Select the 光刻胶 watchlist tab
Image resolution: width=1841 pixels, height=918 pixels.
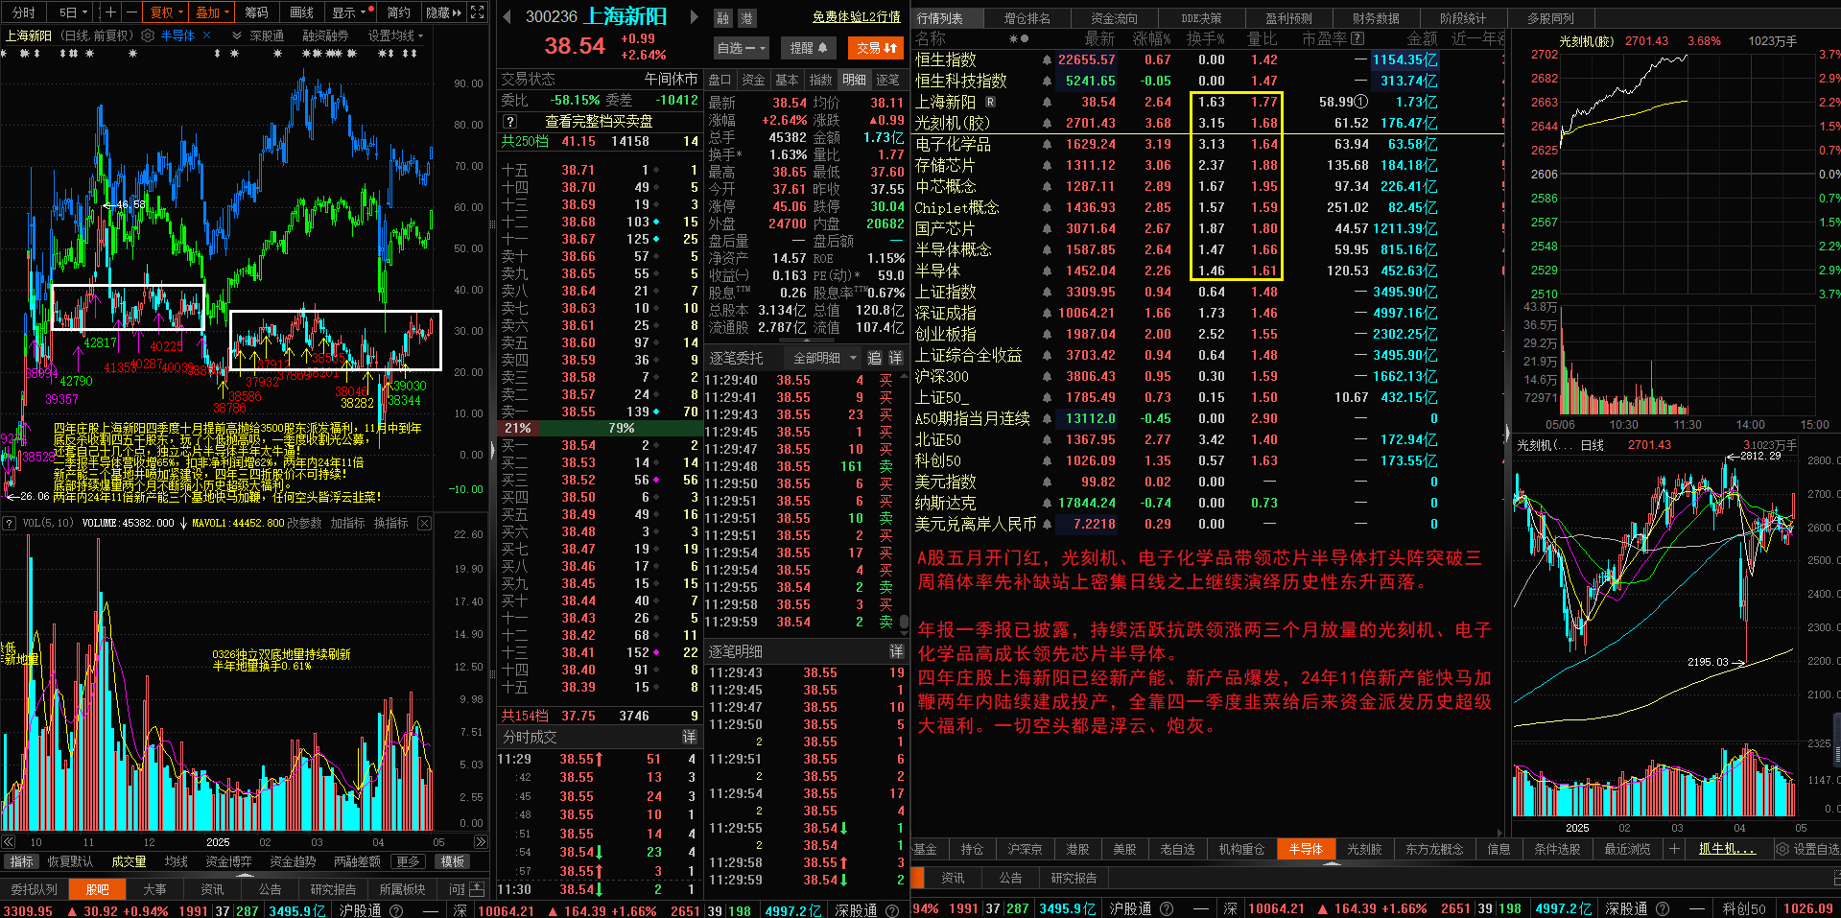(1364, 849)
